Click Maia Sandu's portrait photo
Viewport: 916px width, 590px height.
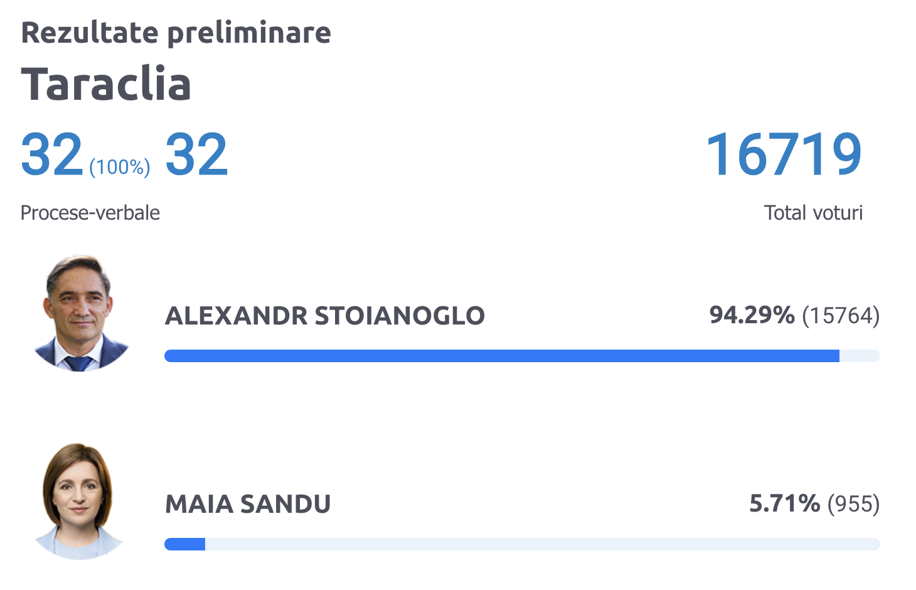tap(79, 501)
